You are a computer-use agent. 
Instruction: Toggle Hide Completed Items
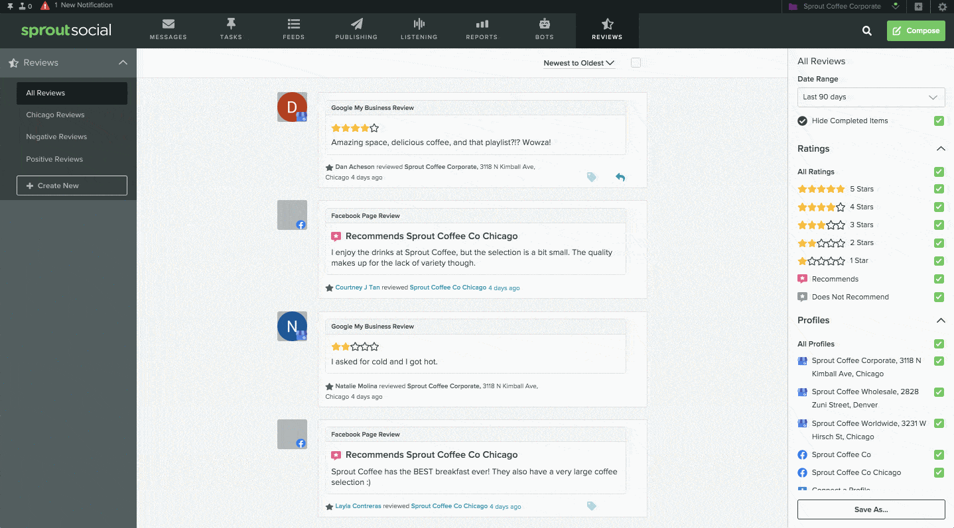click(x=939, y=121)
